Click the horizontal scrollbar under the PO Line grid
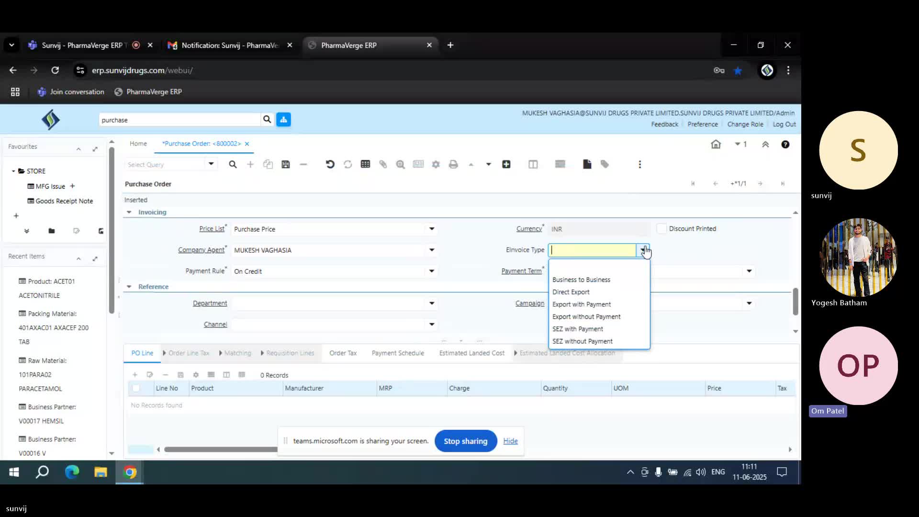The width and height of the screenshot is (919, 517). [220, 450]
